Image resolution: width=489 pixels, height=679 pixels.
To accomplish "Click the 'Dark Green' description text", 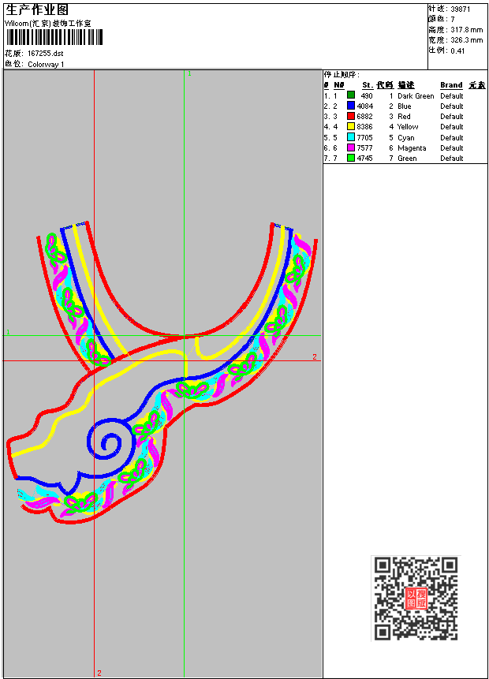I will point(416,95).
